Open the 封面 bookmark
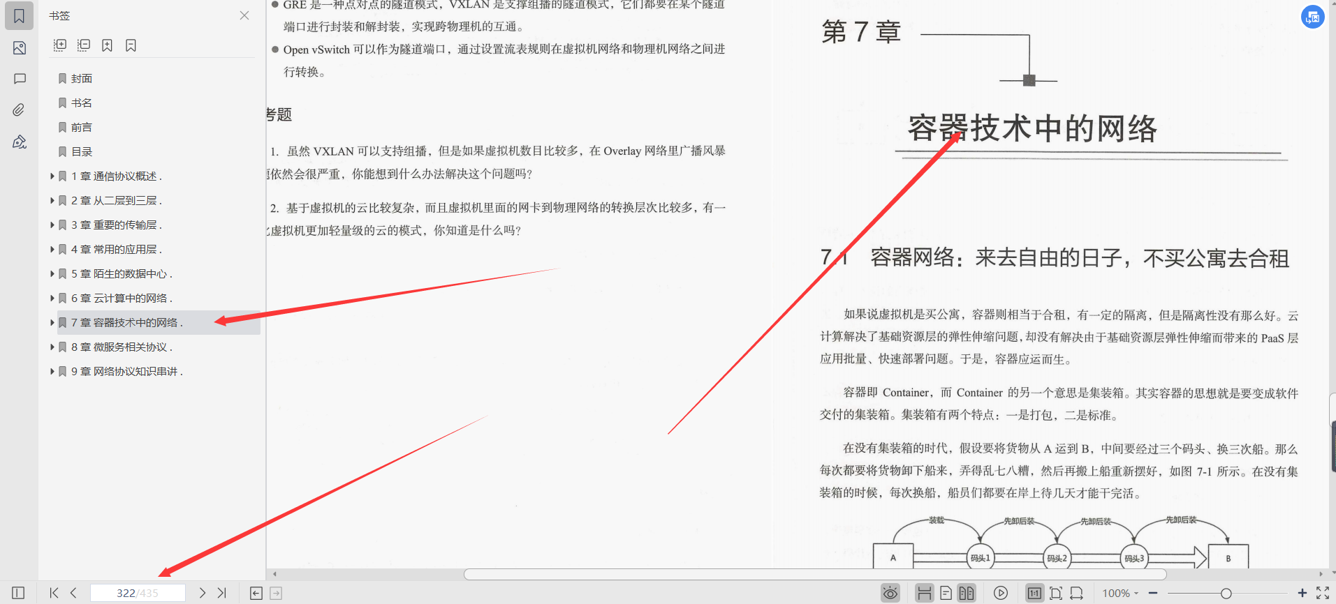Image resolution: width=1336 pixels, height=604 pixels. click(x=82, y=79)
